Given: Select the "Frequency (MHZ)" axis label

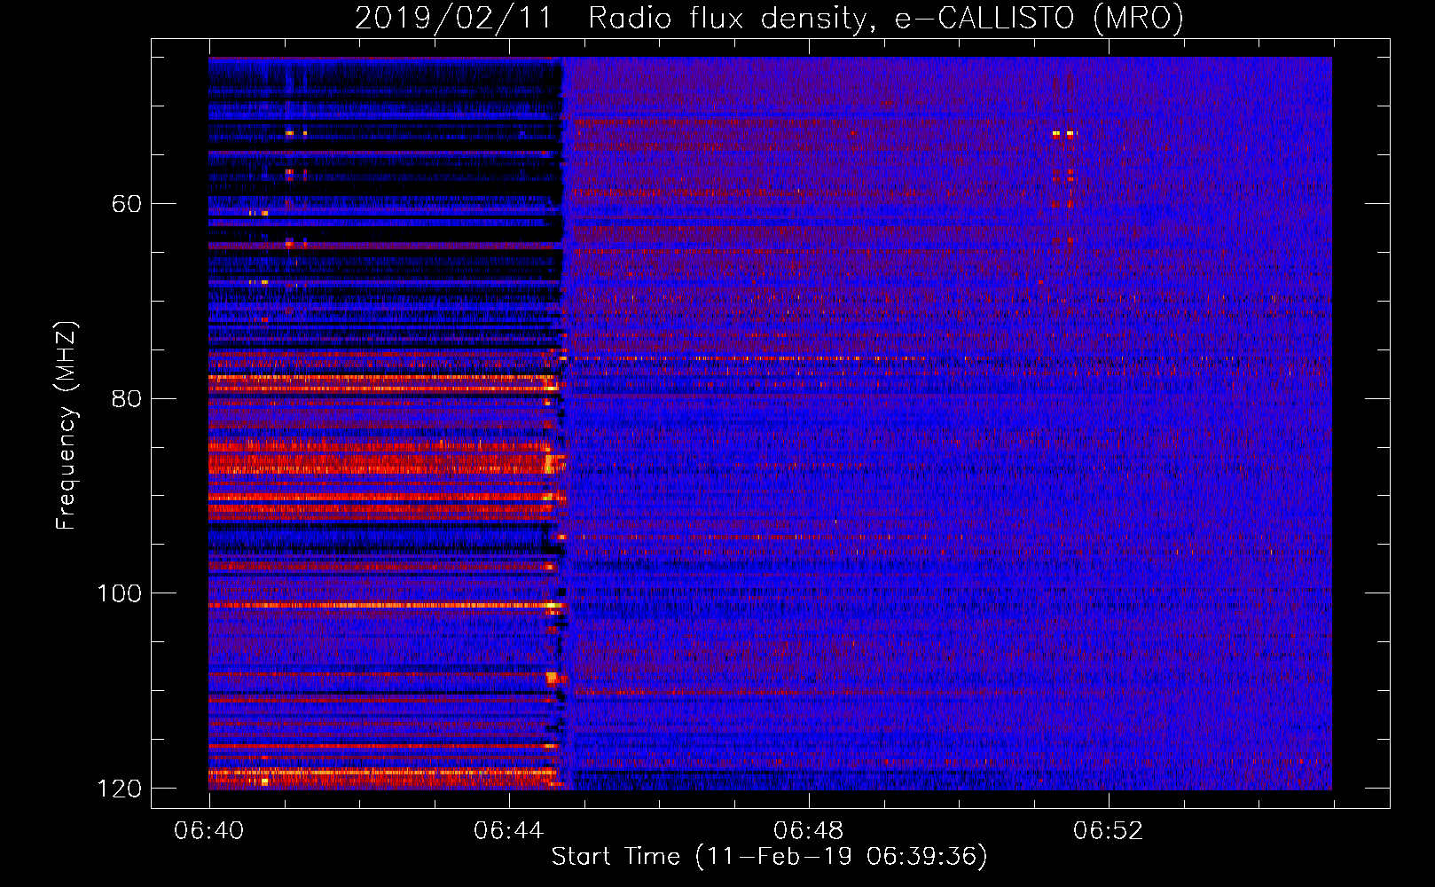Looking at the screenshot, I should click(x=67, y=426).
